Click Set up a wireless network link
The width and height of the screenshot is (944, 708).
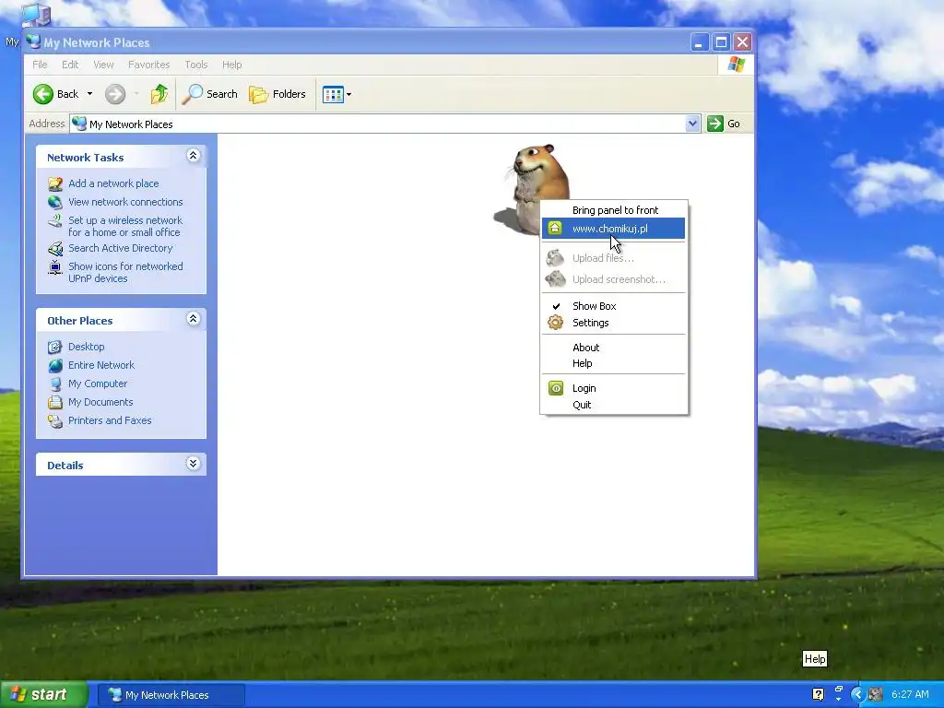click(x=124, y=227)
